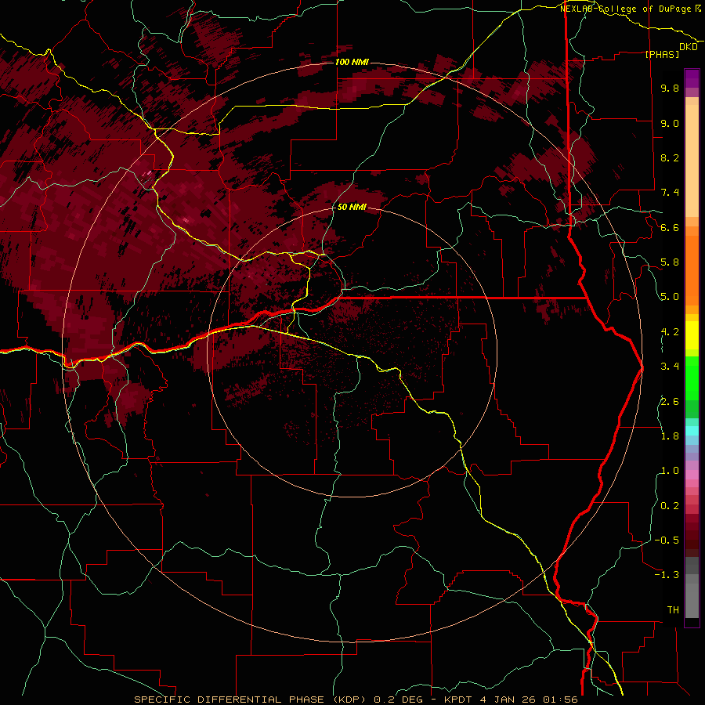Click the -1.3 scale label

point(667,575)
